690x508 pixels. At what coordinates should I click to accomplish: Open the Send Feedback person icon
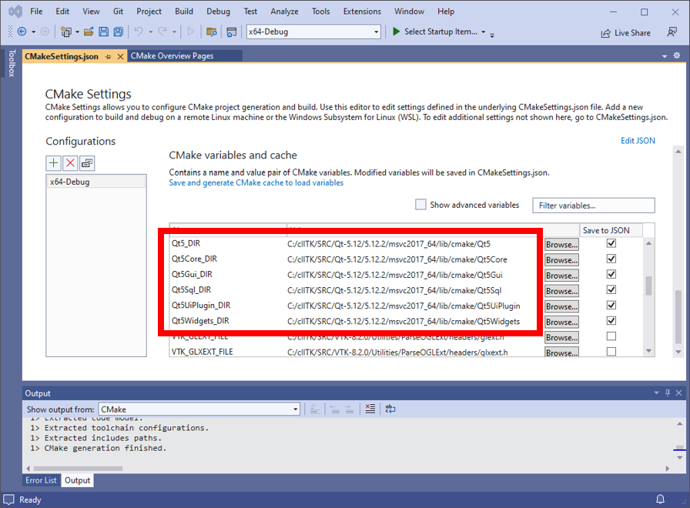tap(672, 32)
